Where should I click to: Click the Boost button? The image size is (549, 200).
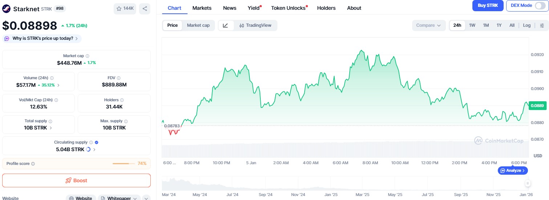(x=76, y=180)
